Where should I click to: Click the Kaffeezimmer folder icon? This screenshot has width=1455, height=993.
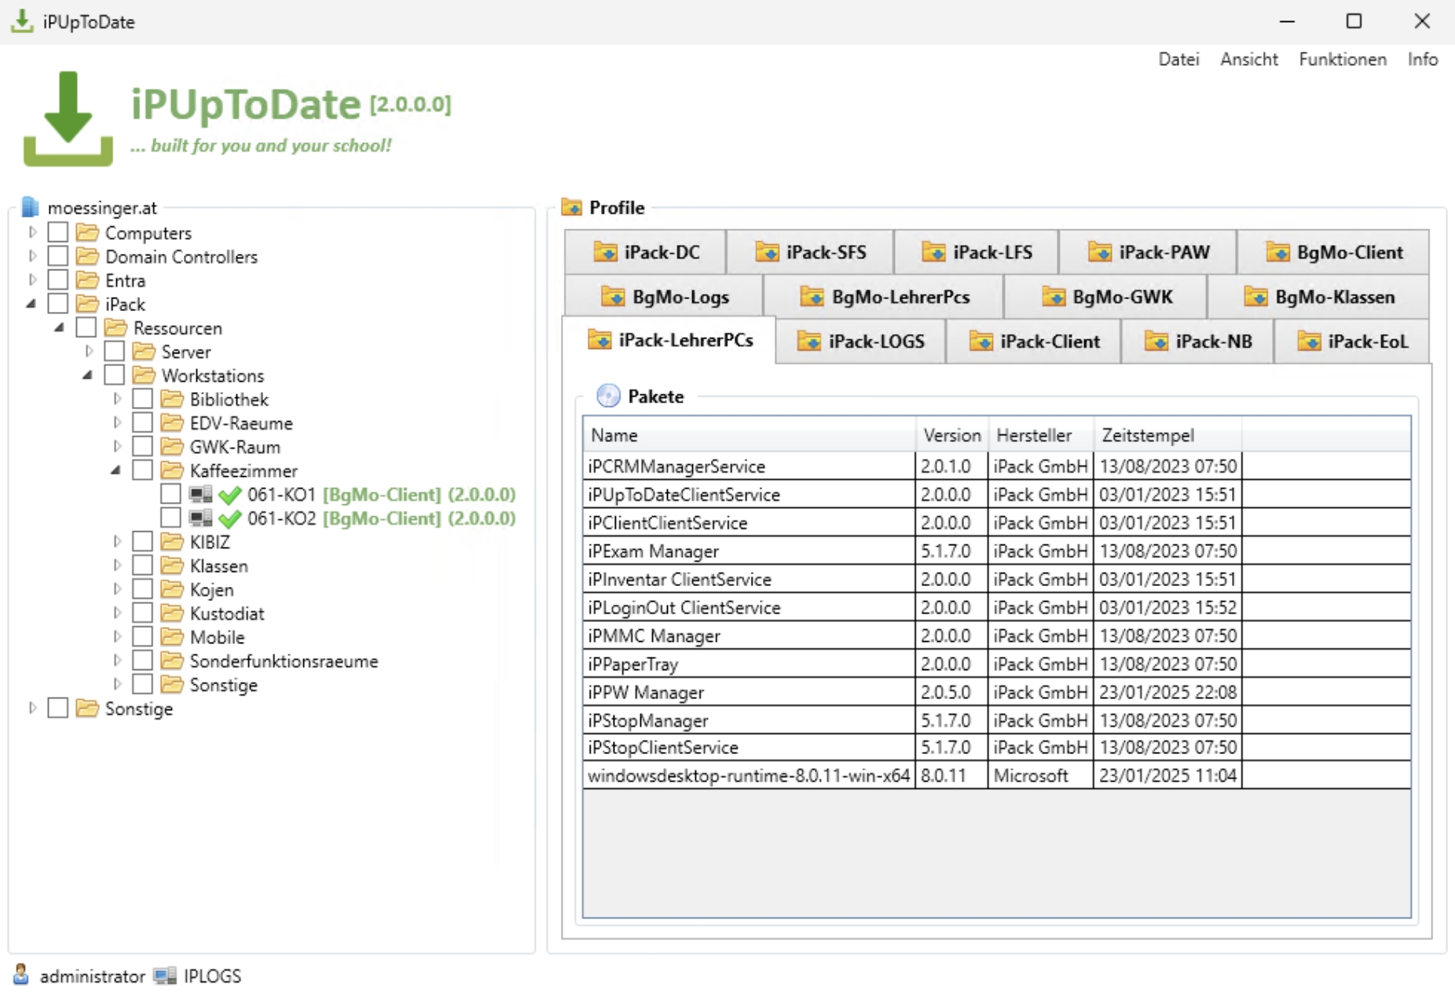coord(171,471)
